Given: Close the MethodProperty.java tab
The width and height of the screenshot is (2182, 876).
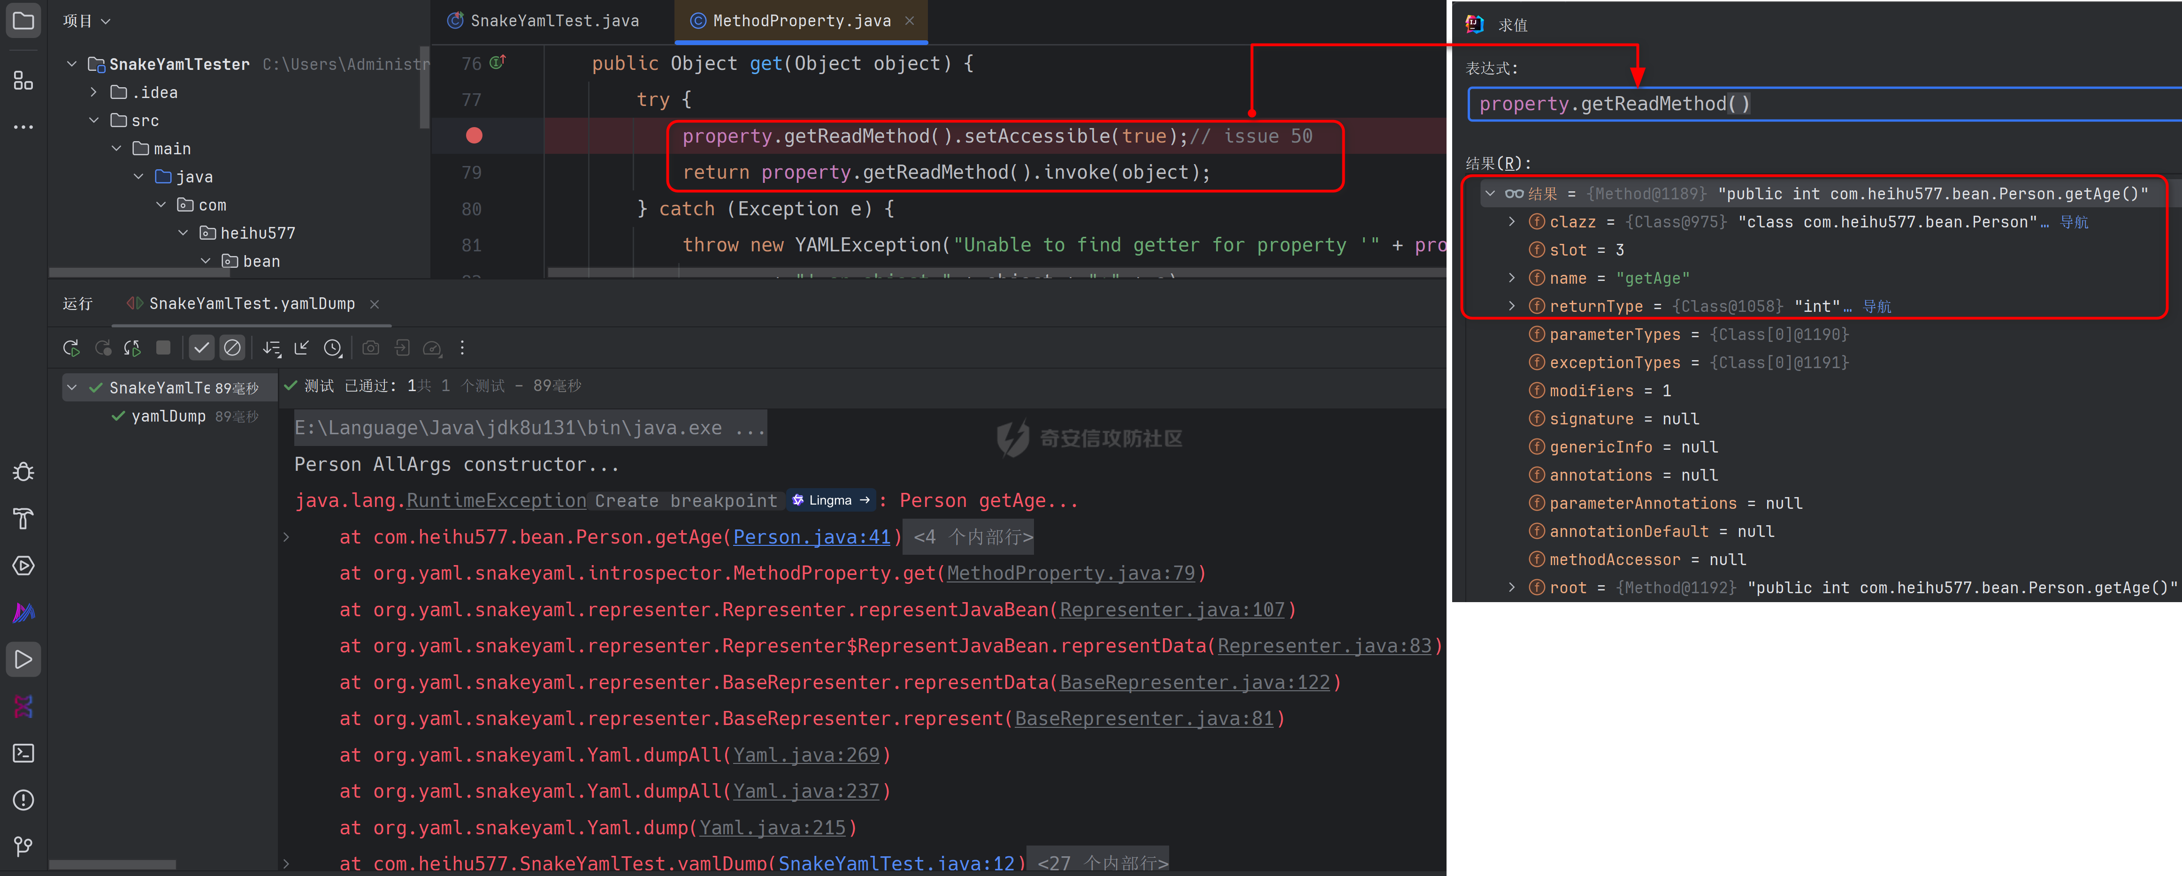Looking at the screenshot, I should [910, 20].
